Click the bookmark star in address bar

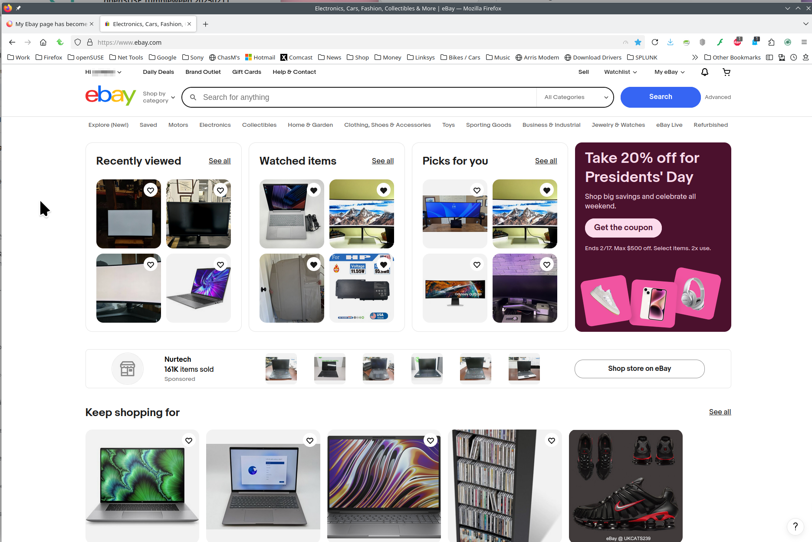click(x=638, y=42)
